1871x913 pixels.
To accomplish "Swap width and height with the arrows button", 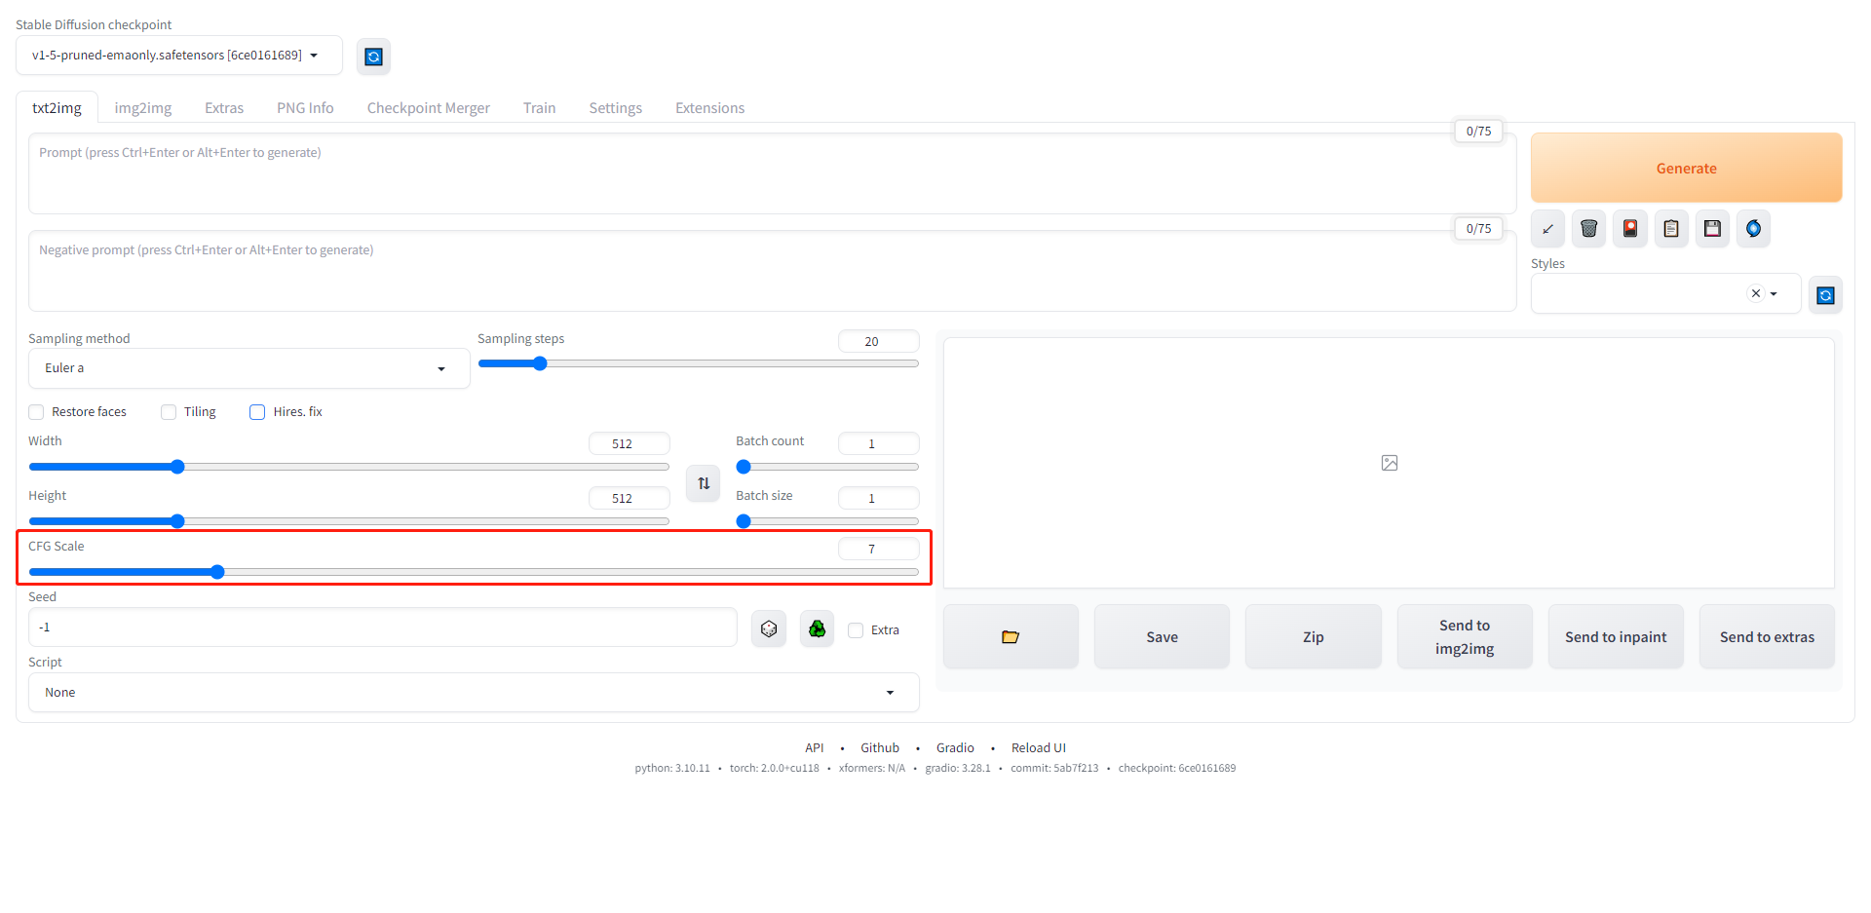I will (704, 483).
